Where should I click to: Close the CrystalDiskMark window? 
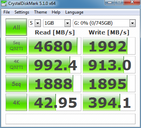[x=132, y=2]
